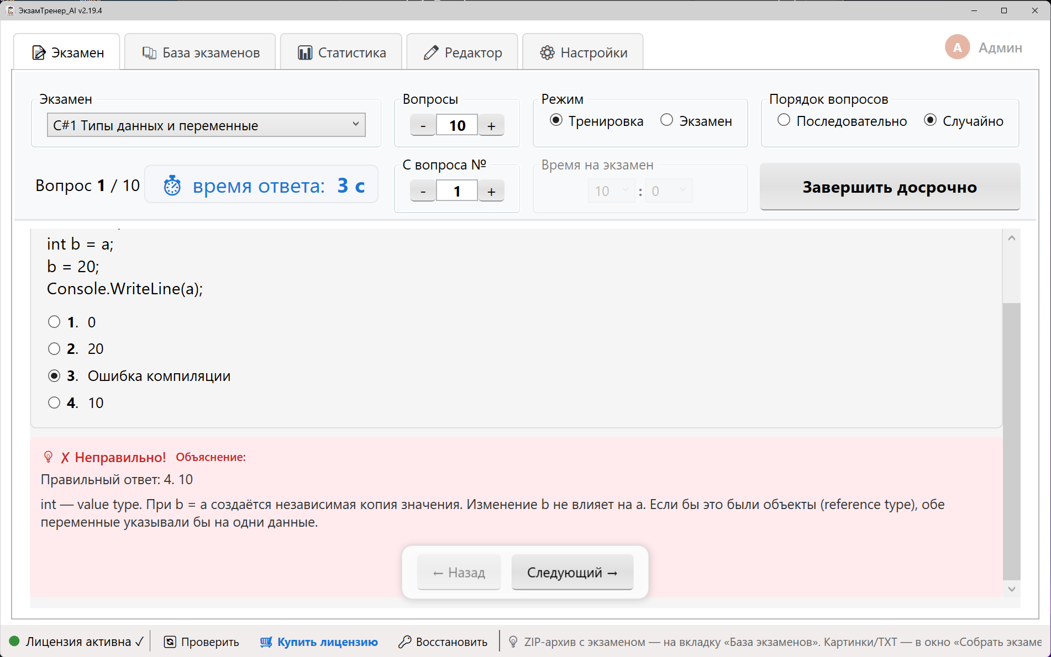
Task: Maximize the ЭкзамТренер window
Action: [1004, 10]
